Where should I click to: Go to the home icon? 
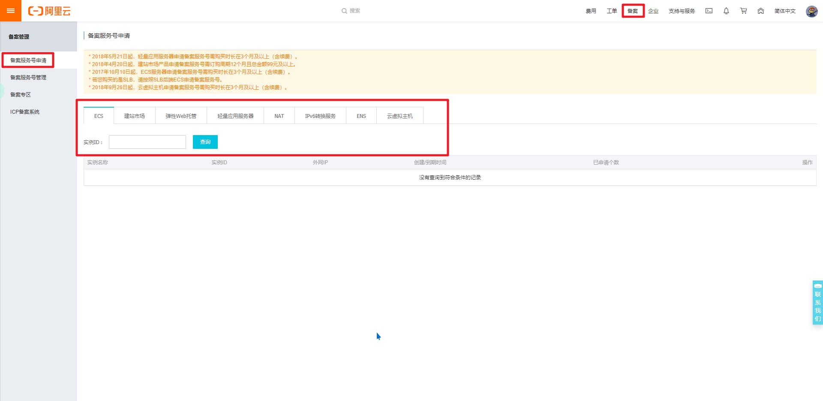click(x=760, y=11)
